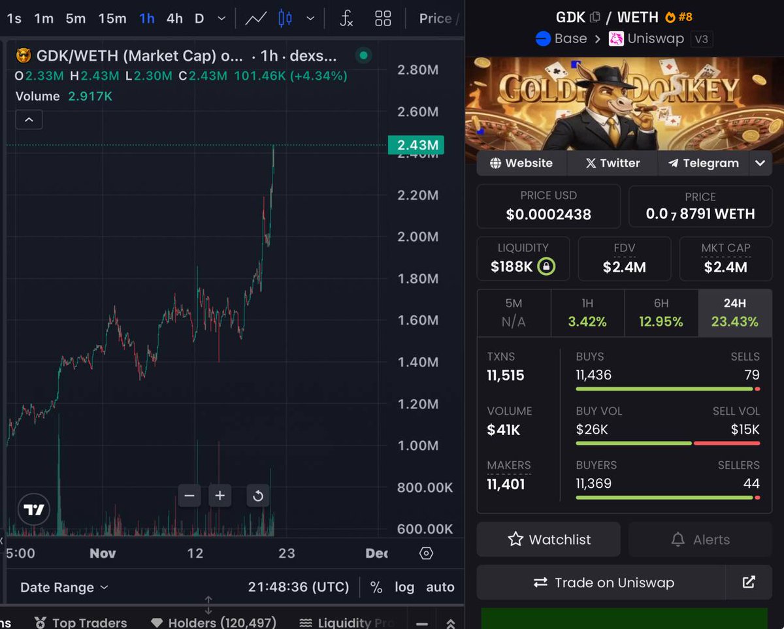Click the Golden Donkey banner image
This screenshot has height=629, width=784.
coord(625,103)
